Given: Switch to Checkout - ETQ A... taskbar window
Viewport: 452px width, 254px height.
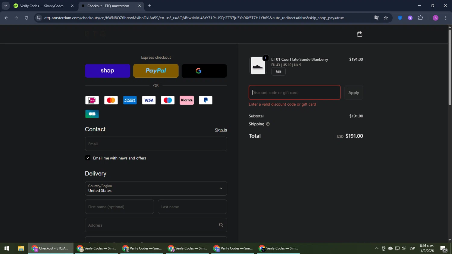Looking at the screenshot, I should 51,248.
